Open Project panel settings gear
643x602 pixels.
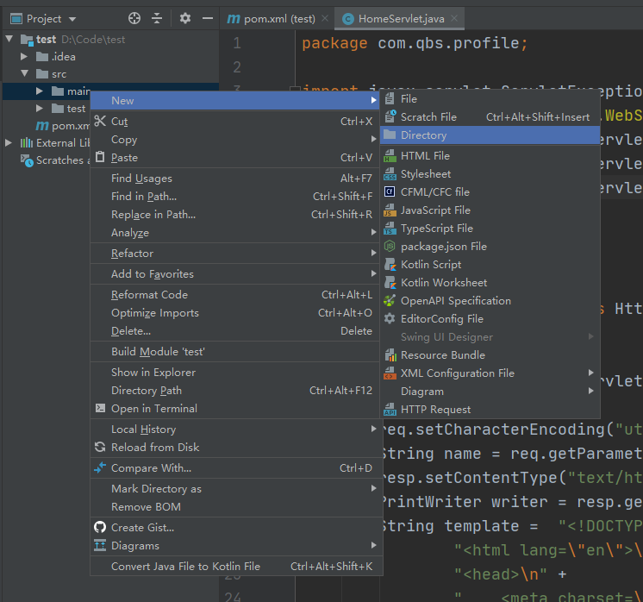tap(185, 18)
